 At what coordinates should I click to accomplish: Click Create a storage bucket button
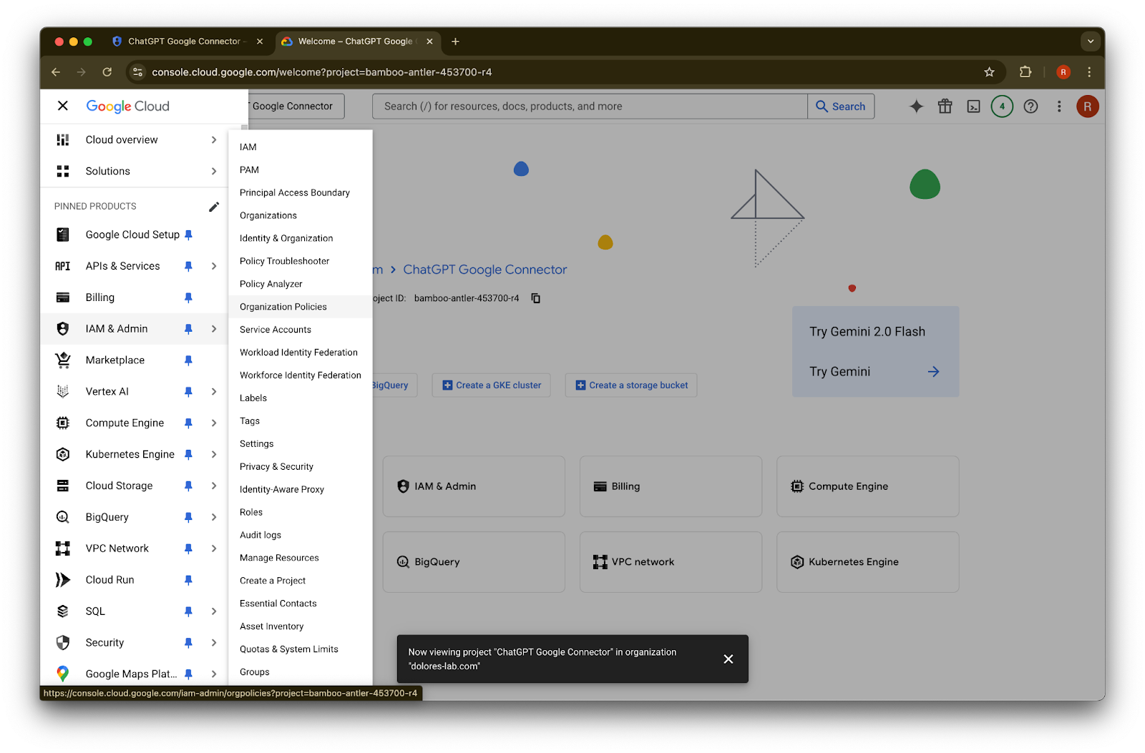(631, 385)
